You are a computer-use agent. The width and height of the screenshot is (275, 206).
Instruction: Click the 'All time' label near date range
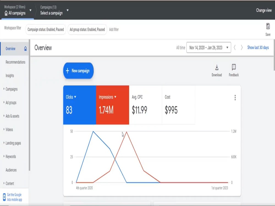tap(181, 48)
